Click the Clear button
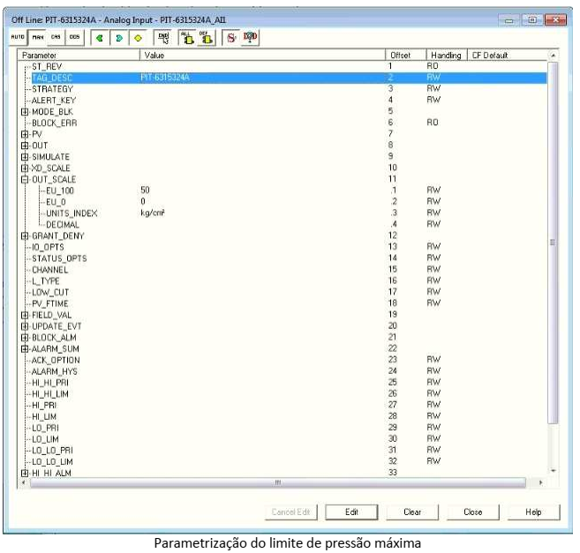The image size is (580, 553). pos(412,512)
